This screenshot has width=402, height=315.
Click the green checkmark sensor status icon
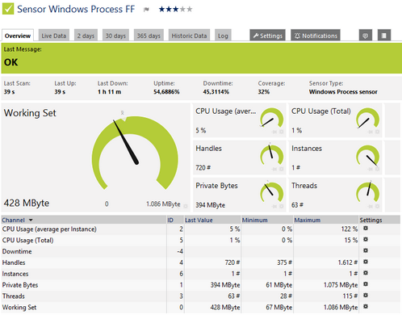click(8, 9)
